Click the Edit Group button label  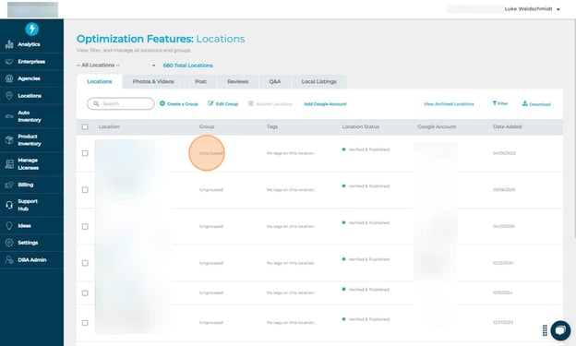[227, 104]
